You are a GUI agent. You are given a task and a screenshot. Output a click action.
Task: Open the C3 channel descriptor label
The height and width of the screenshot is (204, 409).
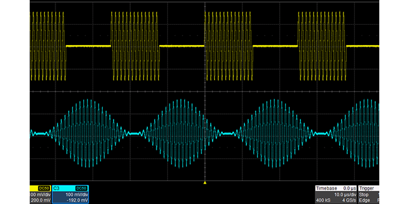[x=56, y=187]
